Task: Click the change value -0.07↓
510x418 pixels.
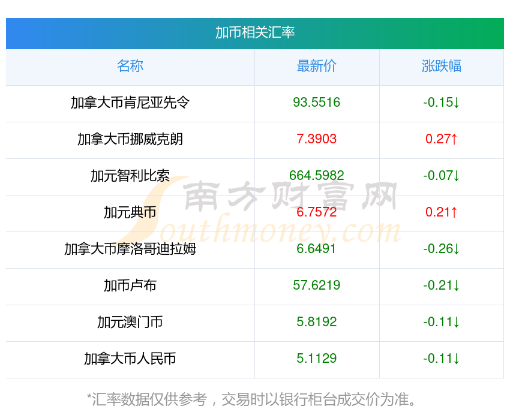Action: coord(442,176)
